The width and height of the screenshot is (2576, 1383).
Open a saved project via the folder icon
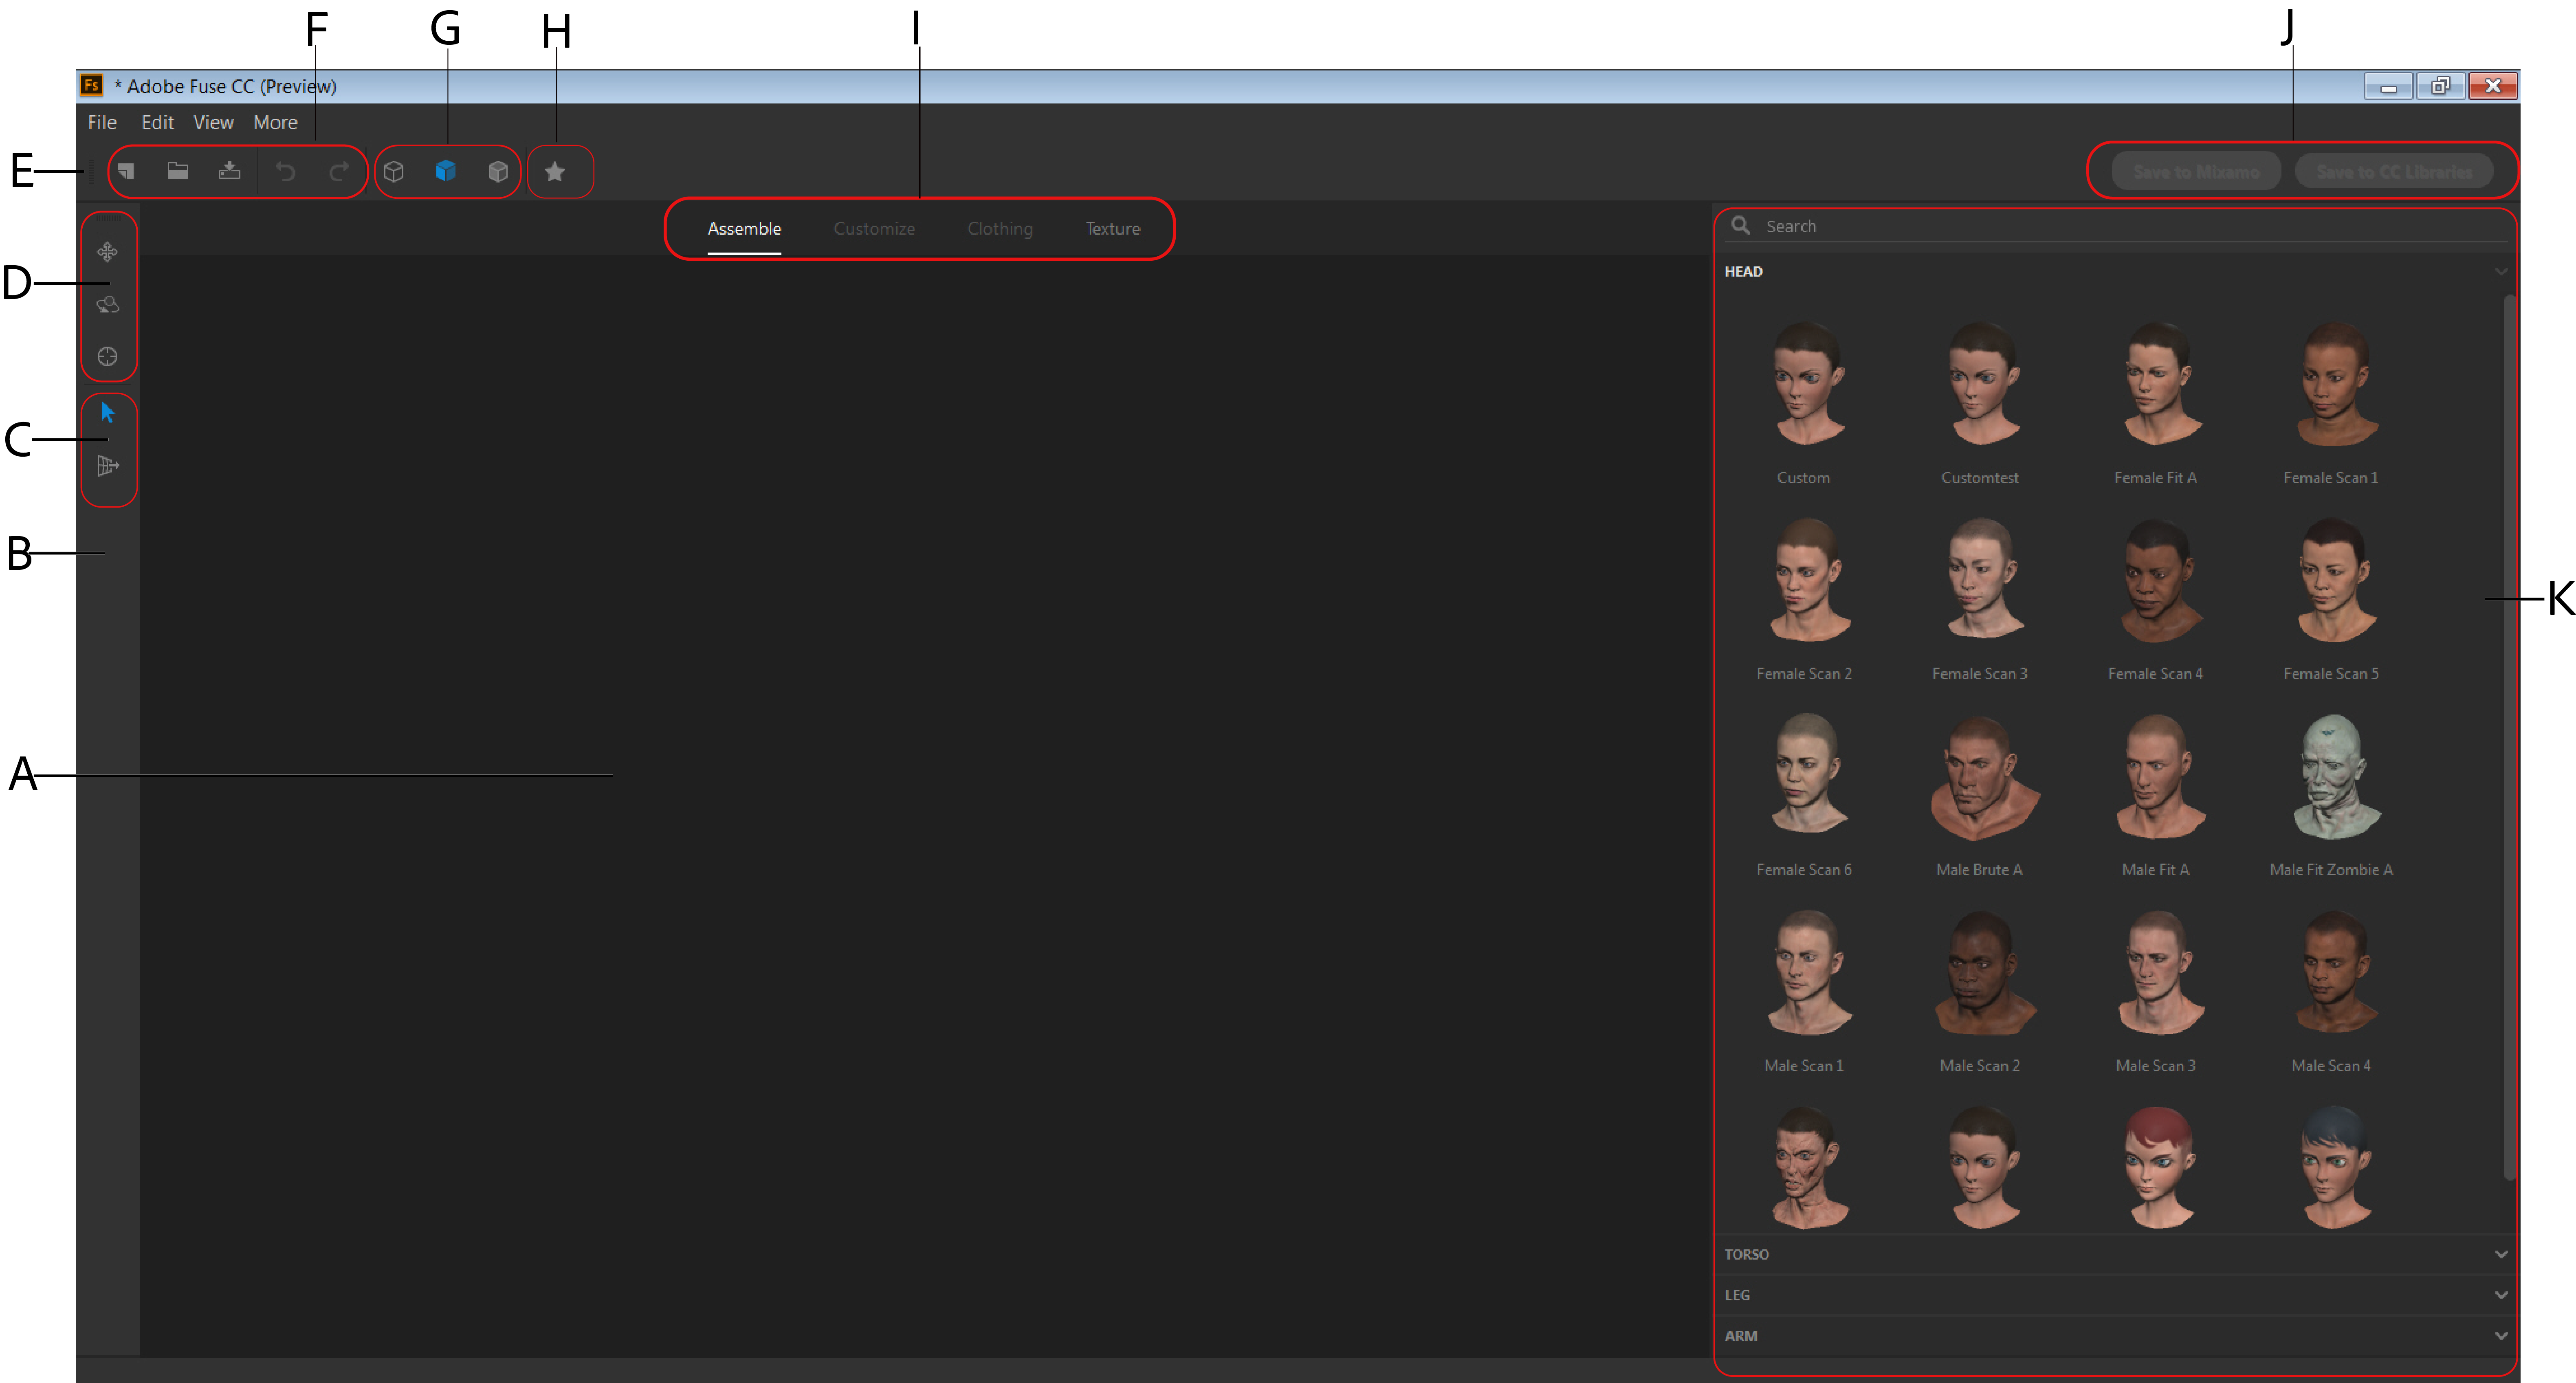tap(178, 171)
